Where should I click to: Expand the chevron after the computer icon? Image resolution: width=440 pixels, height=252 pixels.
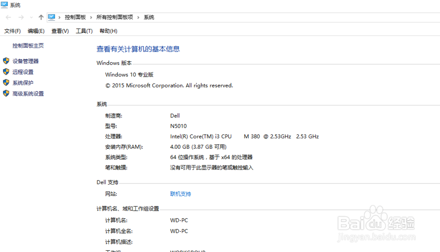click(x=59, y=18)
